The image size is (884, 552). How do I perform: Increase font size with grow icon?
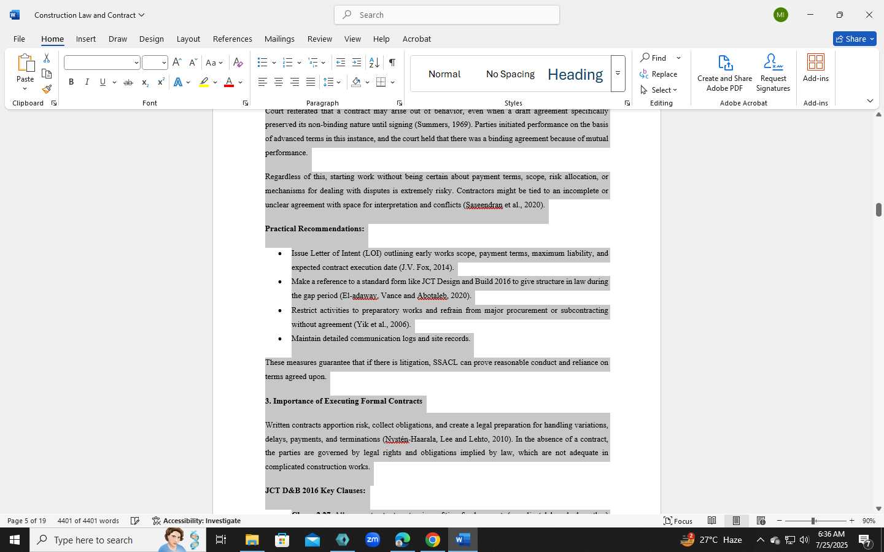(177, 63)
